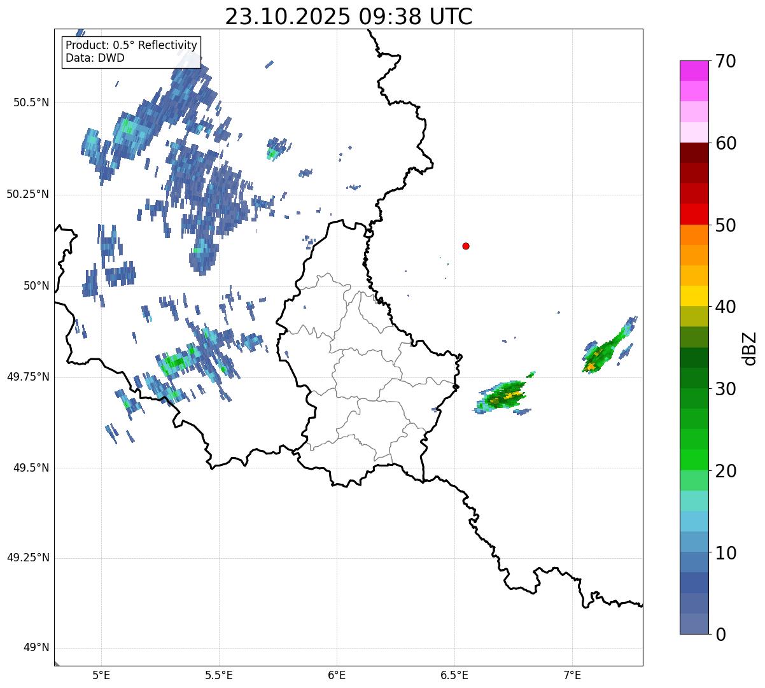
Task: Click the 50°N latitude label
Action: pos(36,286)
